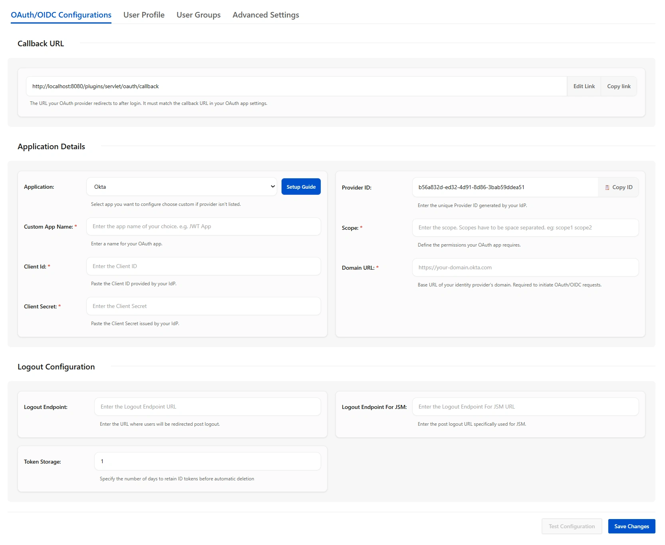Click the Logout Endpoint URL field
The height and width of the screenshot is (545, 665).
tap(207, 407)
